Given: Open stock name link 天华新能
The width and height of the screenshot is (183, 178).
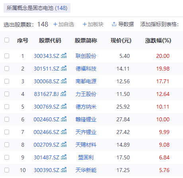Looking at the screenshot, I should pyautogui.click(x=86, y=170).
